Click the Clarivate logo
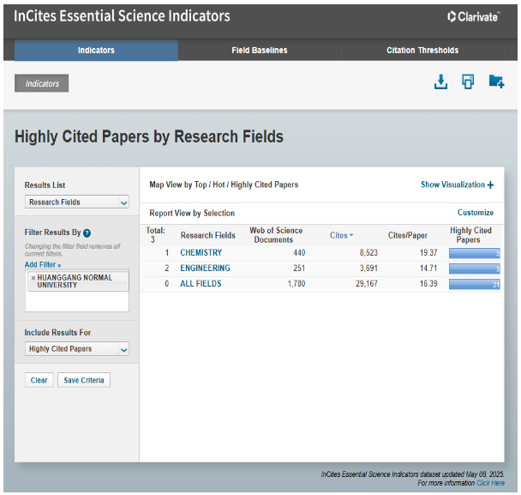The height and width of the screenshot is (495, 521). point(474,16)
